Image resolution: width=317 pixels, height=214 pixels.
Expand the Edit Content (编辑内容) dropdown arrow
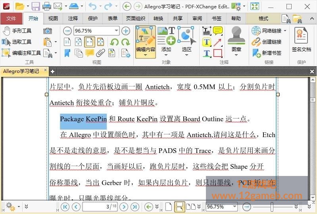[145, 55]
